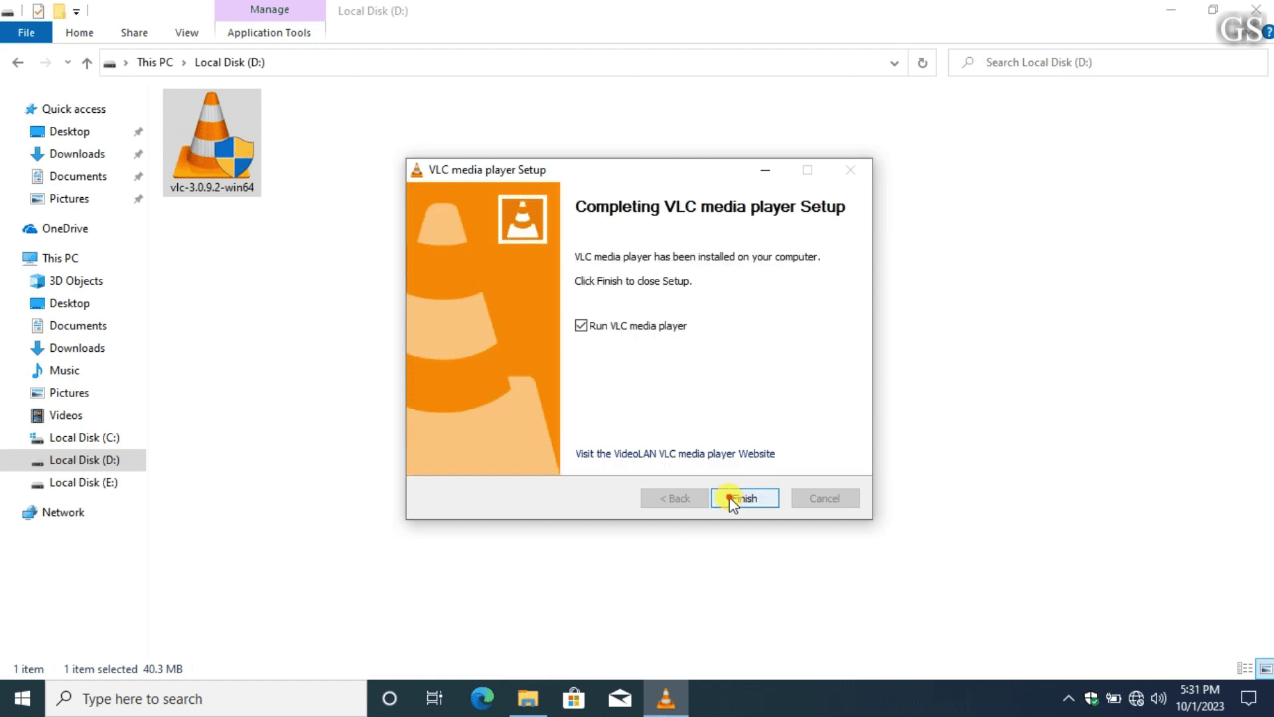Switch to the Home ribbon tab

click(x=80, y=33)
